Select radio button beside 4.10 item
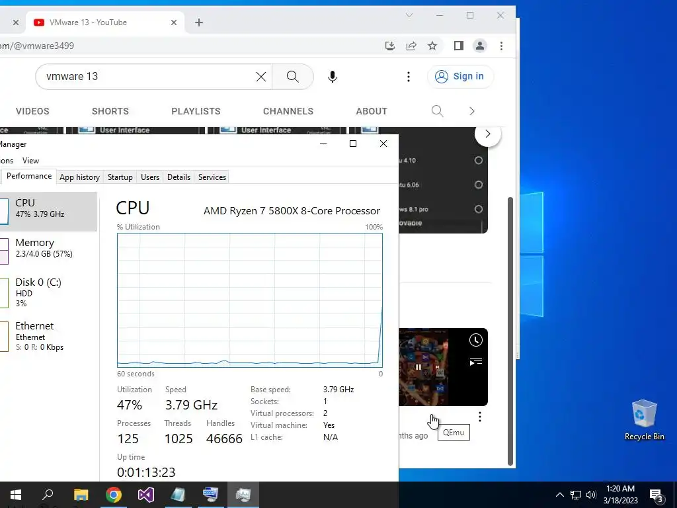 coord(479,160)
